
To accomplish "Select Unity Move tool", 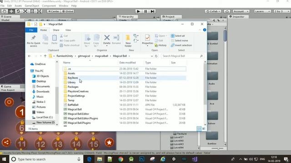I will pyautogui.click(x=11, y=11).
